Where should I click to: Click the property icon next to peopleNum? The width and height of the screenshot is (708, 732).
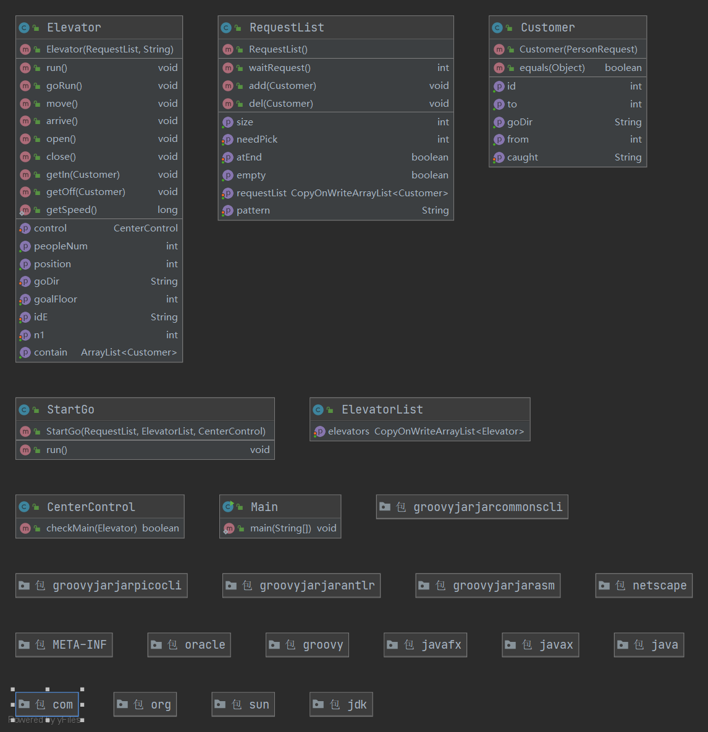coord(25,246)
